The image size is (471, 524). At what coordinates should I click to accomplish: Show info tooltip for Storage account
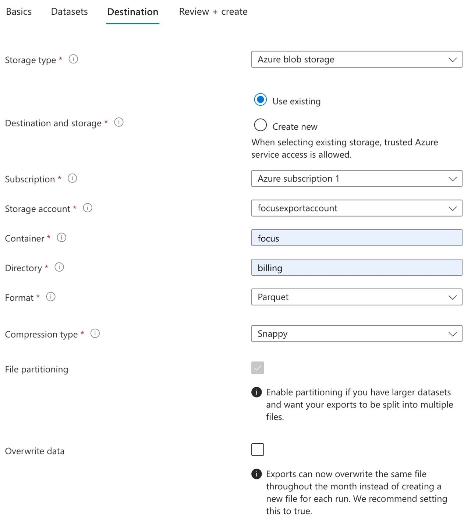(x=88, y=208)
